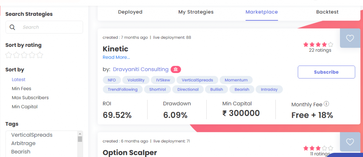This screenshot has width=363, height=157.
Task: Open Read More for Kinetic
Action: pyautogui.click(x=116, y=58)
